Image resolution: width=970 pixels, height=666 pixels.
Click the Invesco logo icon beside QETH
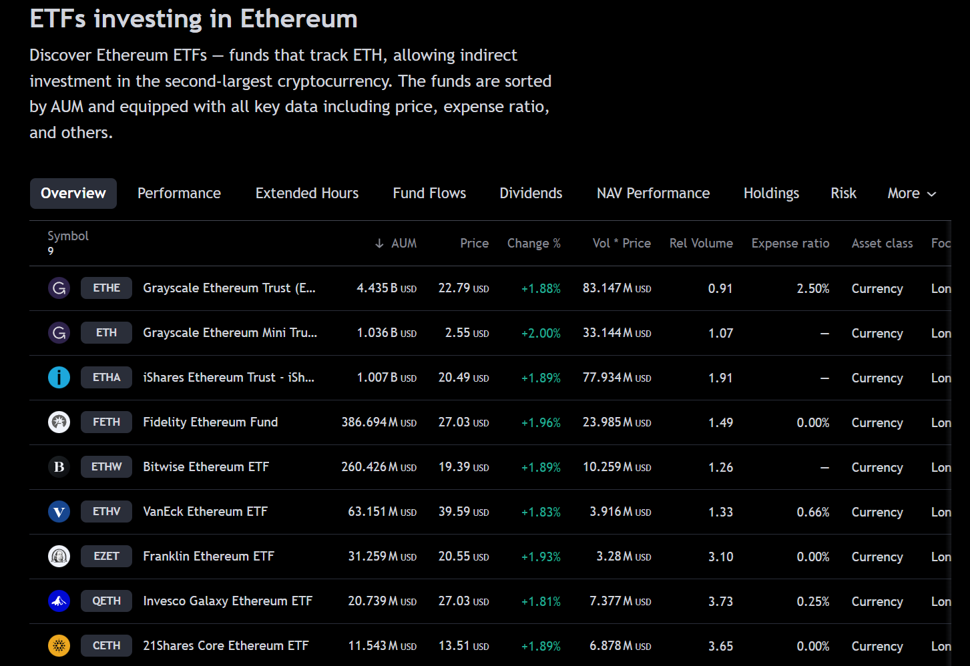(x=59, y=601)
